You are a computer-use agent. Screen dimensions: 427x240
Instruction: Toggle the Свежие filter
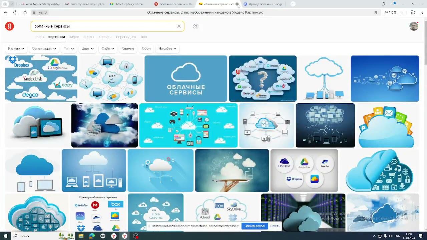pyautogui.click(x=128, y=49)
